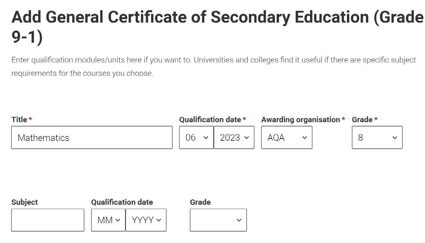The image size is (425, 243).
Task: Open the month dropdown showing 06
Action: click(196, 138)
